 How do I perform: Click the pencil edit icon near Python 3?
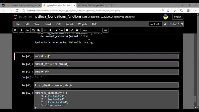[x=165, y=24]
